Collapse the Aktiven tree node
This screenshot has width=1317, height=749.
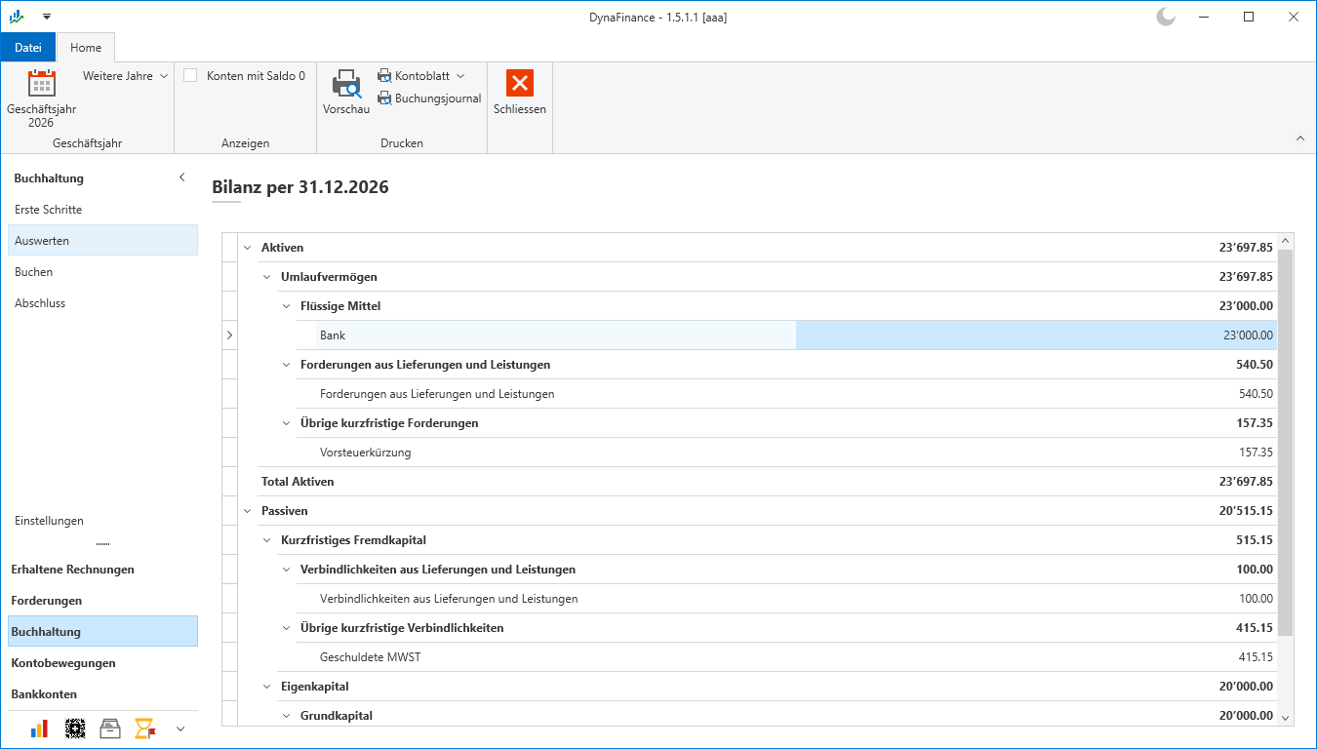point(248,248)
